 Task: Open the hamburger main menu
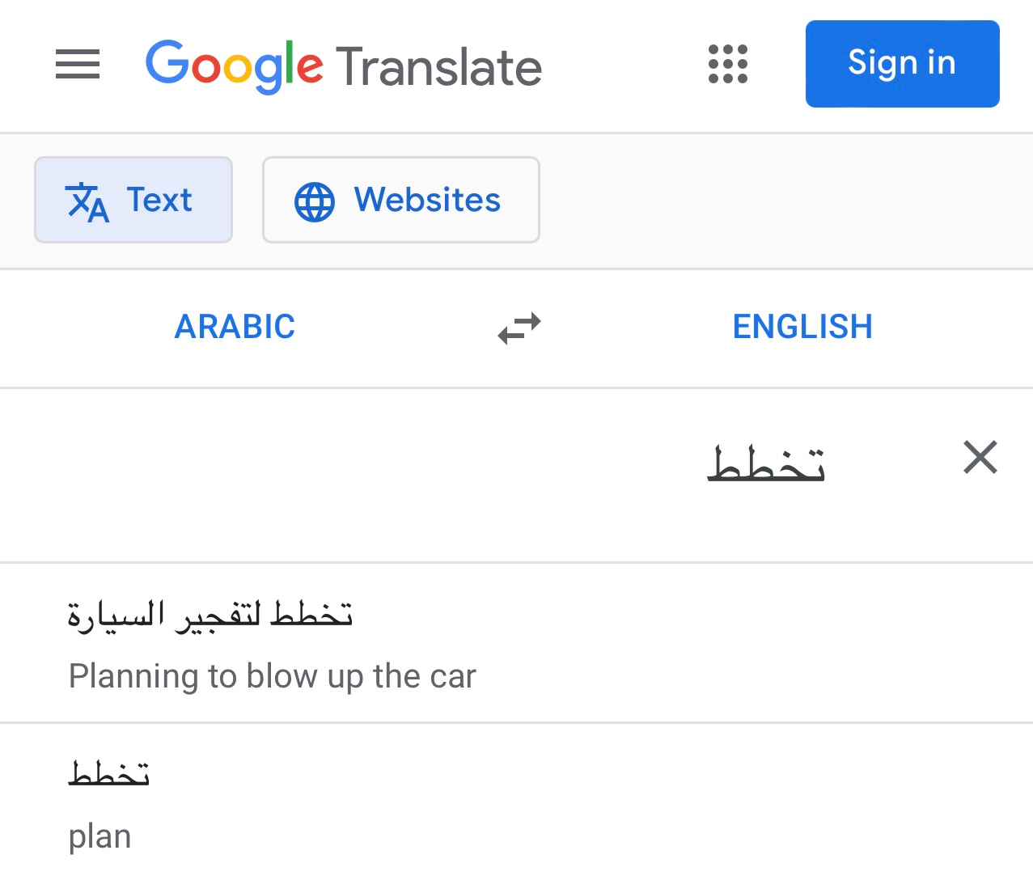tap(78, 64)
